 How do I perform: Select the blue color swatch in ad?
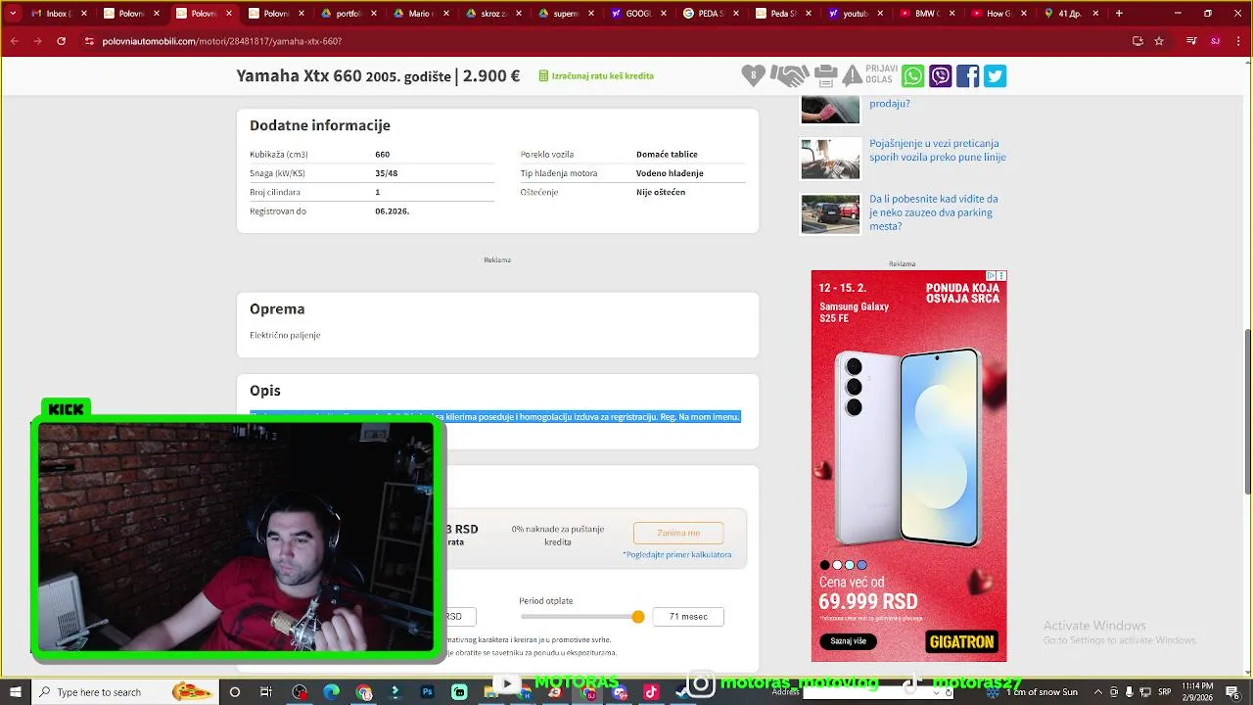click(x=862, y=565)
